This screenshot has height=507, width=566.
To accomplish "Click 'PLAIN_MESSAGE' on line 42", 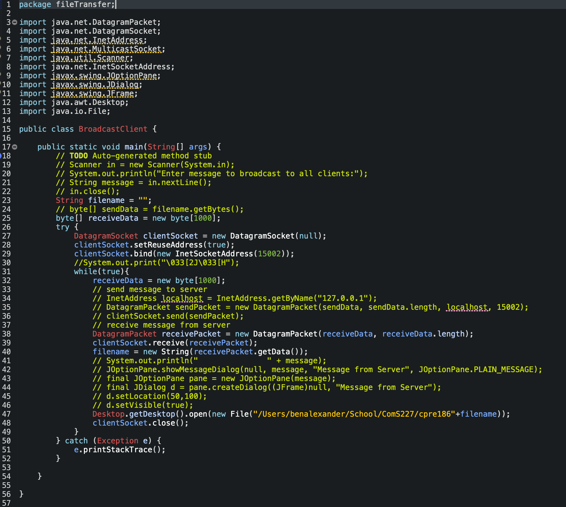I will 503,370.
